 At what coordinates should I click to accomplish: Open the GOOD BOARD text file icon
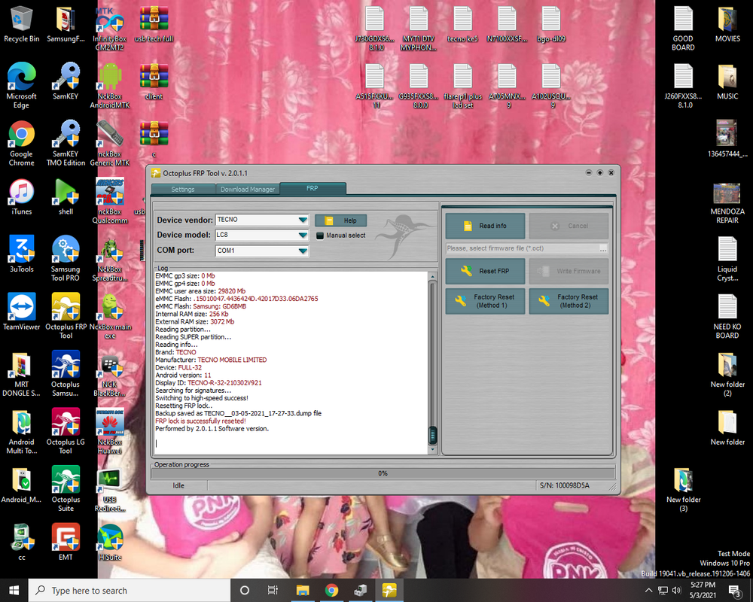pyautogui.click(x=684, y=28)
